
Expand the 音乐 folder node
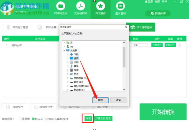pyautogui.click(x=68, y=66)
